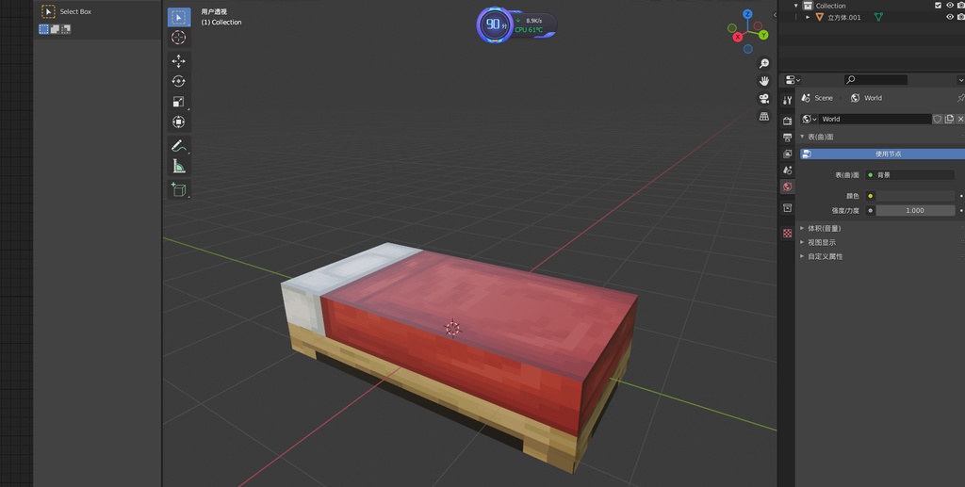Click the 立方体.001 mesh data icon

click(878, 17)
